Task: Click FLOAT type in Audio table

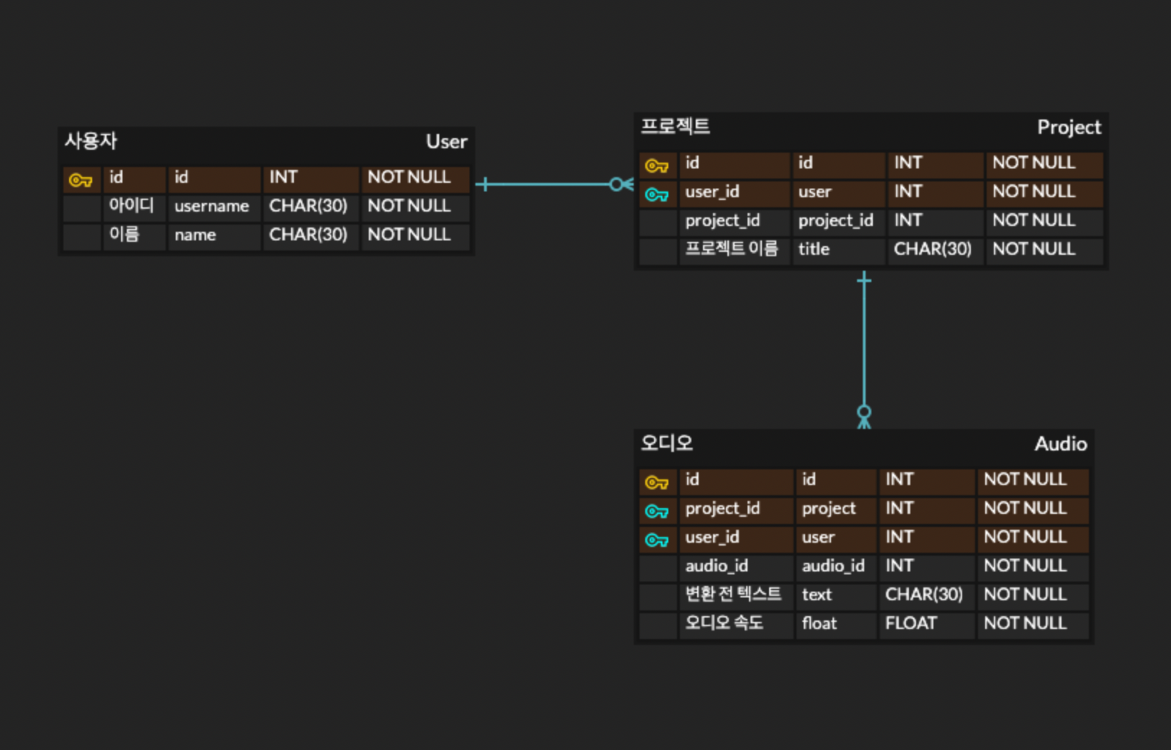Action: coord(927,624)
